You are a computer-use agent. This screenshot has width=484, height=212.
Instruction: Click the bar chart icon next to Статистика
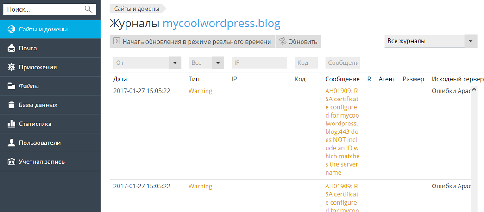[x=12, y=124]
